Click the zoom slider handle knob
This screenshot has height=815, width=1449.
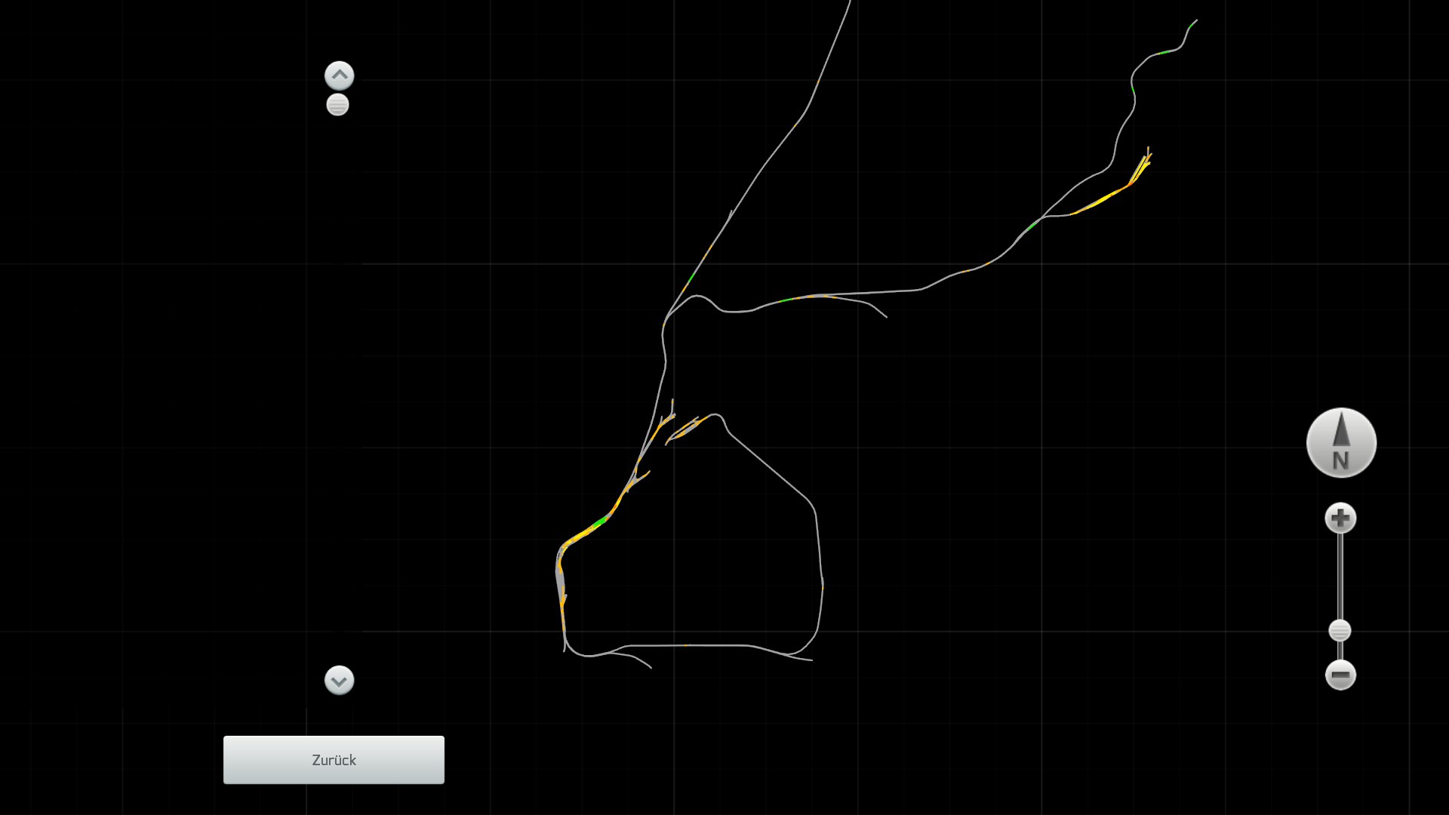(x=1340, y=630)
